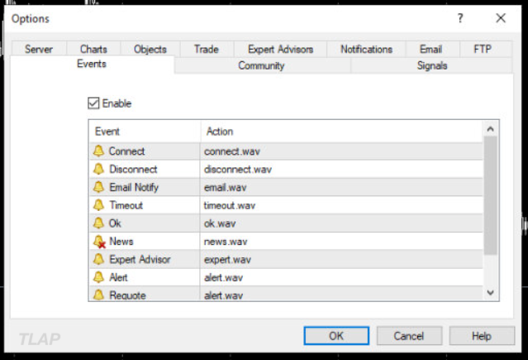Screen dimensions: 528x360
Task: Close the Options dialog
Action: click(501, 18)
